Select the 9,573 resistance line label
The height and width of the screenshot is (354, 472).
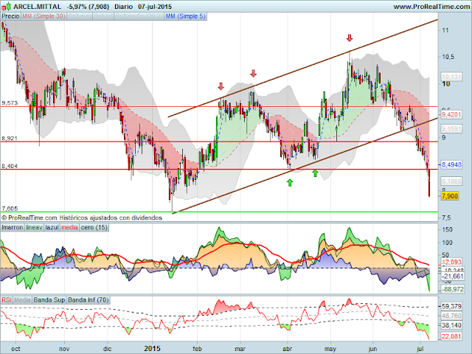10,103
